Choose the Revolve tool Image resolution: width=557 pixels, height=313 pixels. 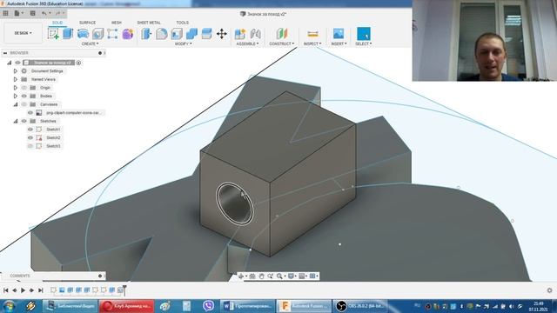[83, 34]
